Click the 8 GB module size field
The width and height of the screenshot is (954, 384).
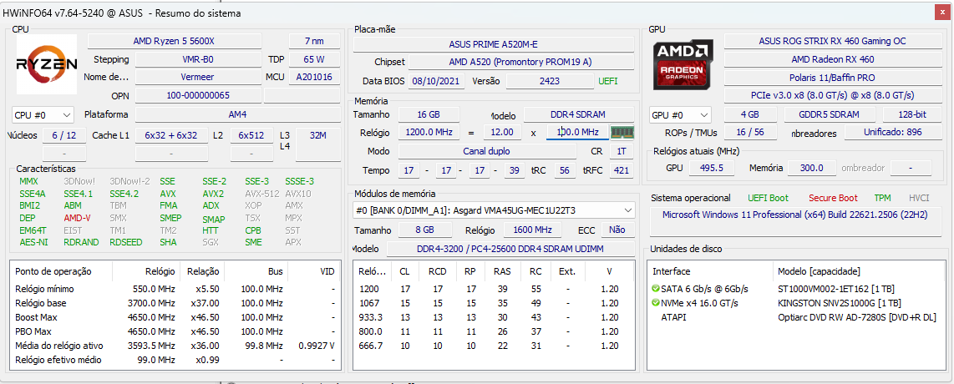click(425, 230)
